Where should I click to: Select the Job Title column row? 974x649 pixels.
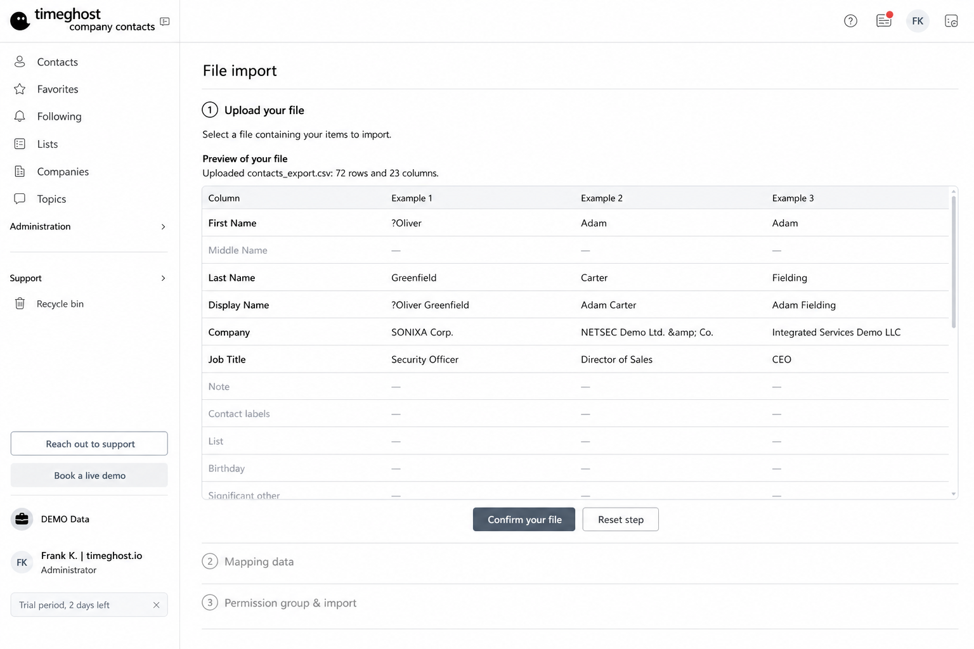point(575,359)
